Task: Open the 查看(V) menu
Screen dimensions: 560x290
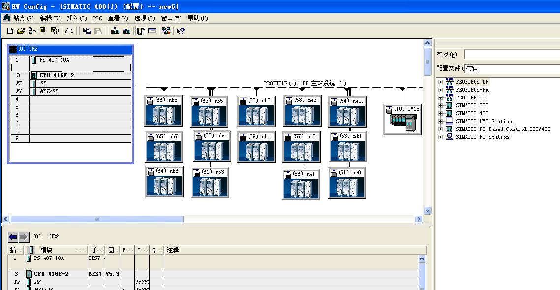Action: click(x=118, y=18)
